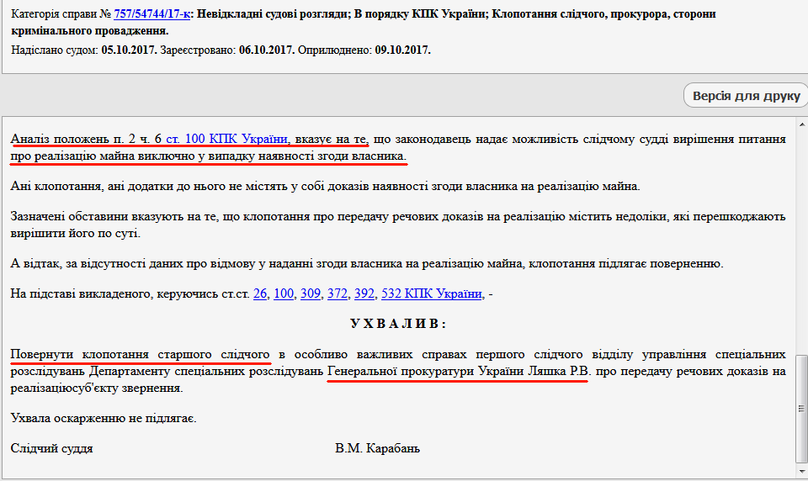Open case number 757/54744/17-к link
This screenshot has height=481, width=808.
[x=151, y=14]
